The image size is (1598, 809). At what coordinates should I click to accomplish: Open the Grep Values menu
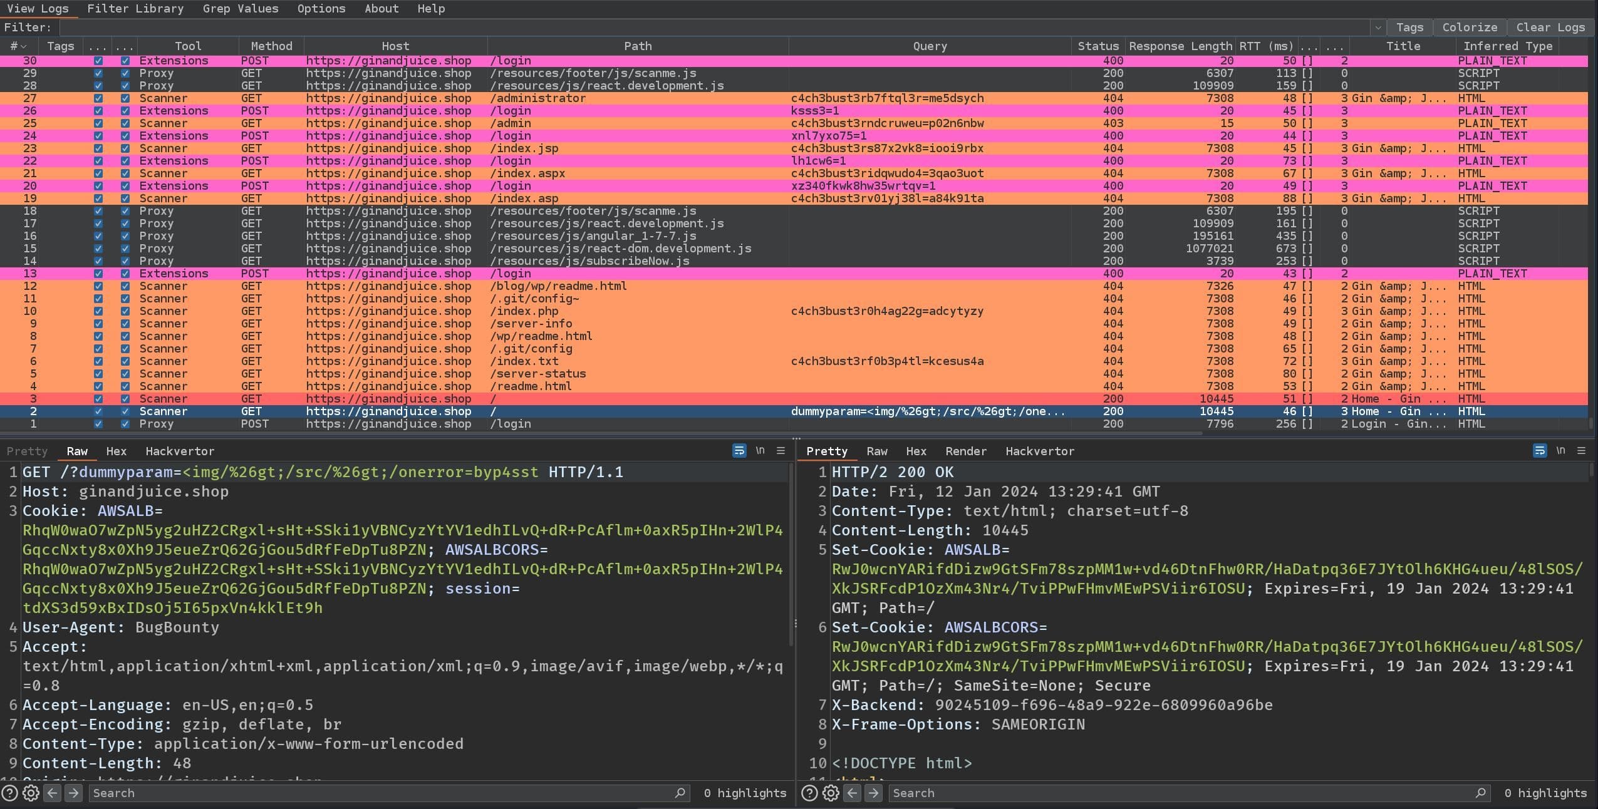coord(241,8)
